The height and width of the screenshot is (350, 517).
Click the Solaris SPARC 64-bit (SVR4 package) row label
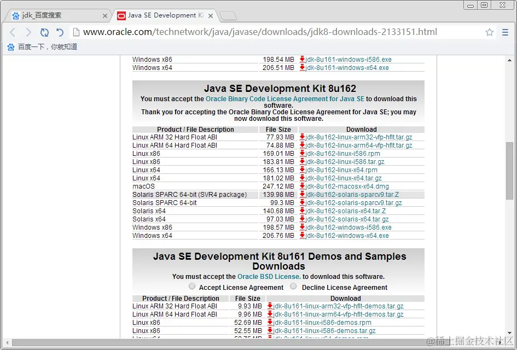coord(190,195)
